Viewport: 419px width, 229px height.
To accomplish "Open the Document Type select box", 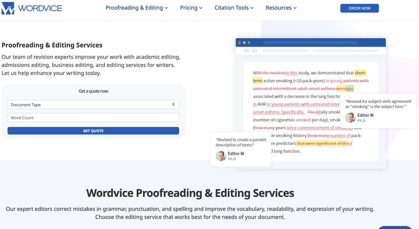I will 93,104.
